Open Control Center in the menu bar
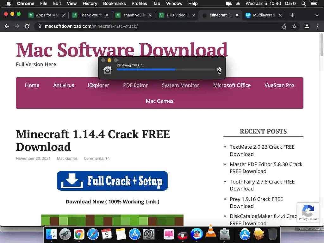324x243 pixels. click(x=314, y=3)
